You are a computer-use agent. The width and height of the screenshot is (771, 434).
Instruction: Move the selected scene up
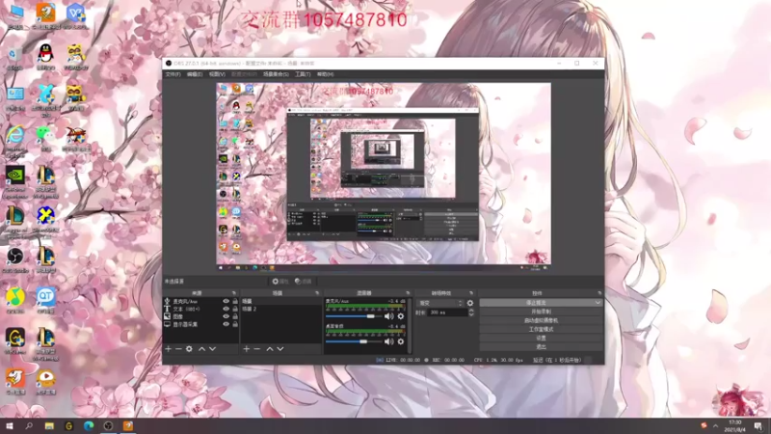[x=270, y=349]
